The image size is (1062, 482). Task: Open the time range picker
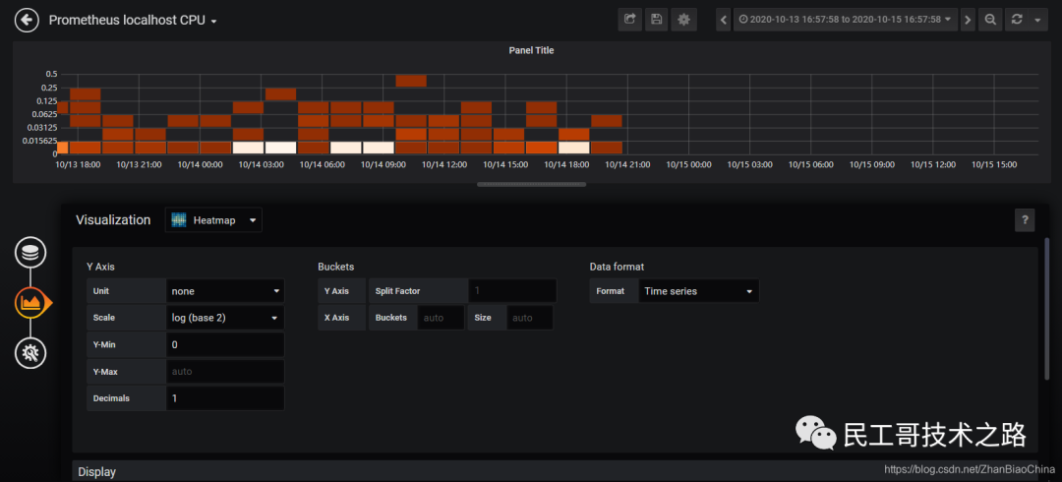(x=846, y=20)
